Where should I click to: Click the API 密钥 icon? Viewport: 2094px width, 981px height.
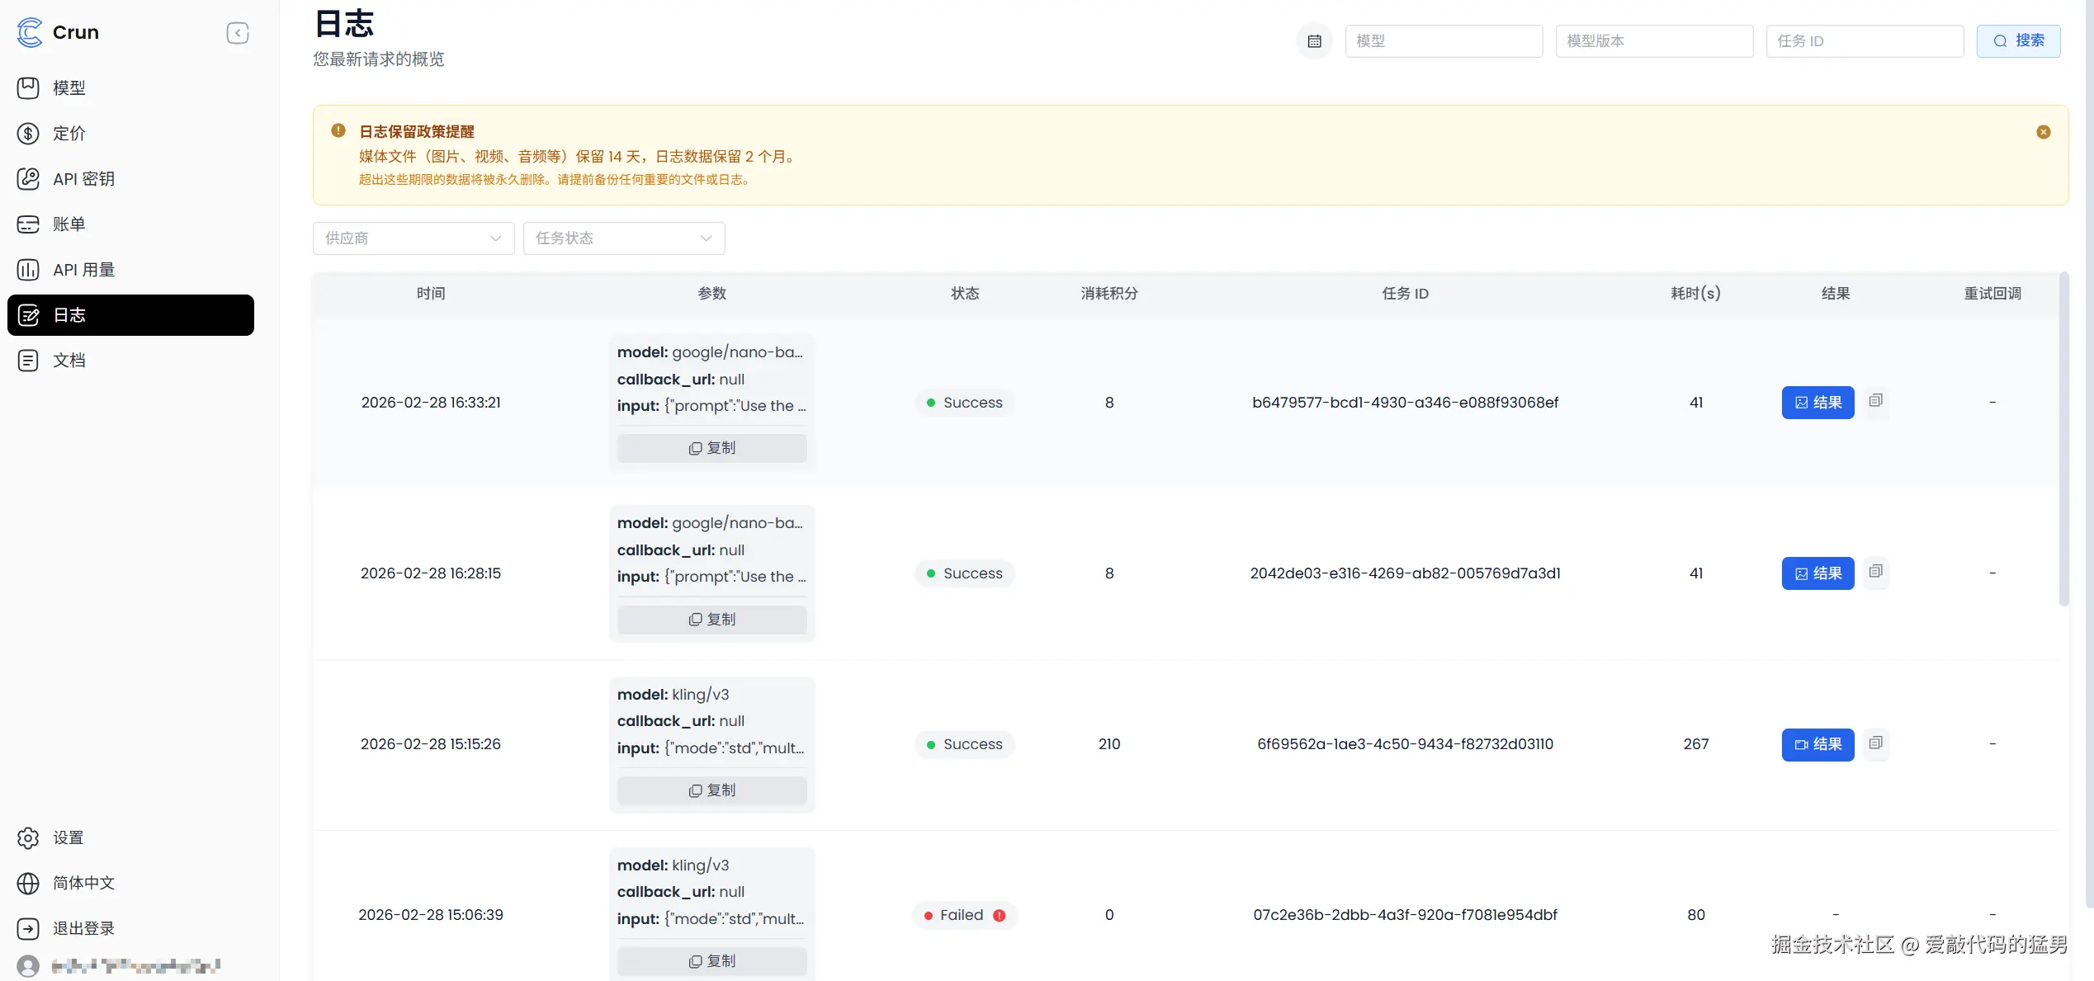pyautogui.click(x=29, y=179)
